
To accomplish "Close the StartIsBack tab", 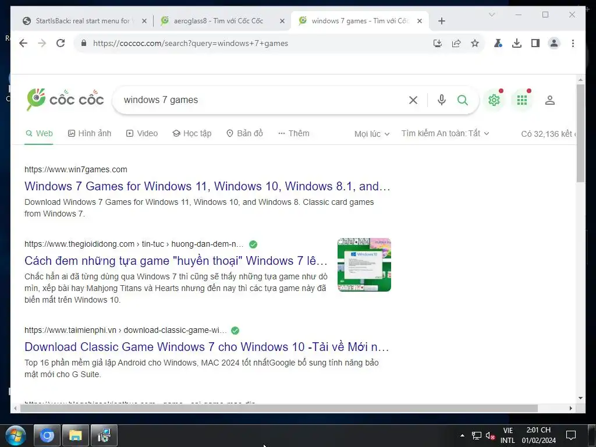I will pos(144,21).
